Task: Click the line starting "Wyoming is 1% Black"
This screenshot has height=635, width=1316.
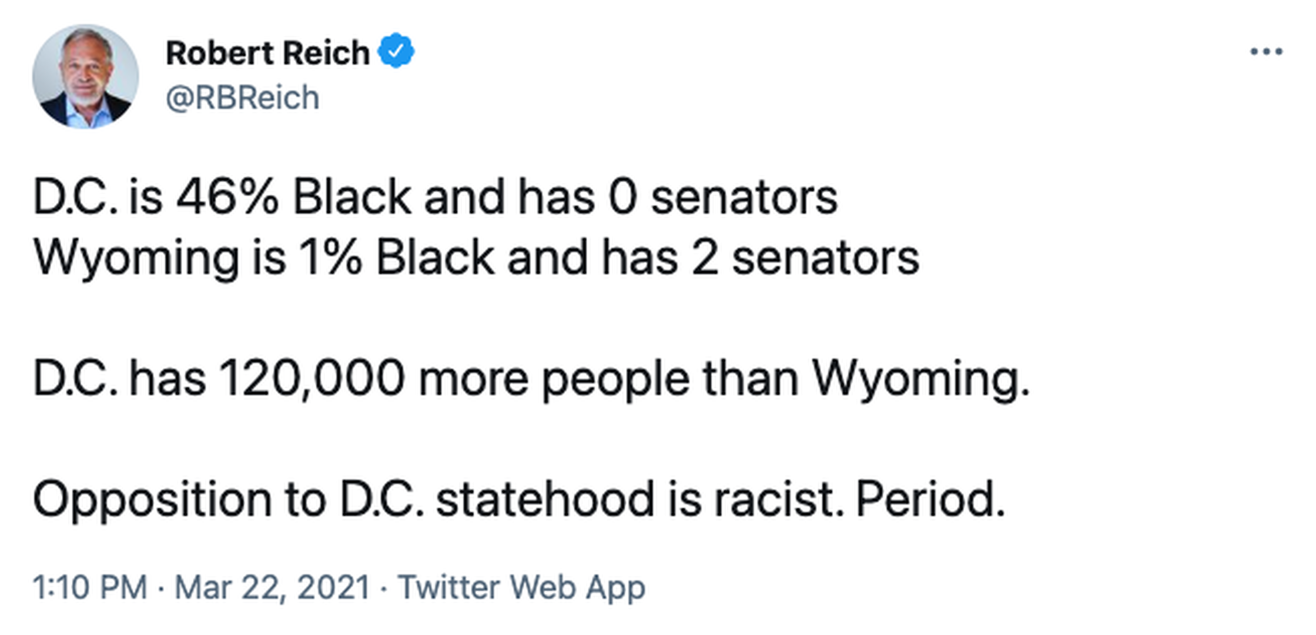Action: (x=476, y=258)
